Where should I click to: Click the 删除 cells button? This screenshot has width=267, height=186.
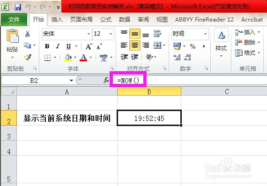(247, 43)
